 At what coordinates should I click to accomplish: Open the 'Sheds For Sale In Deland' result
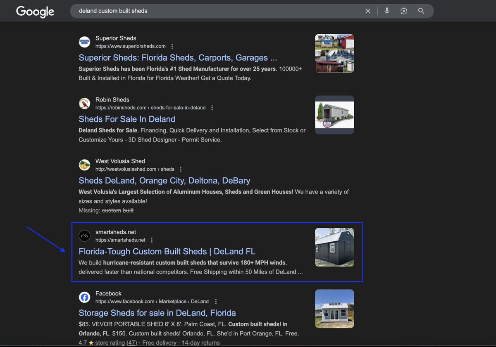point(127,119)
